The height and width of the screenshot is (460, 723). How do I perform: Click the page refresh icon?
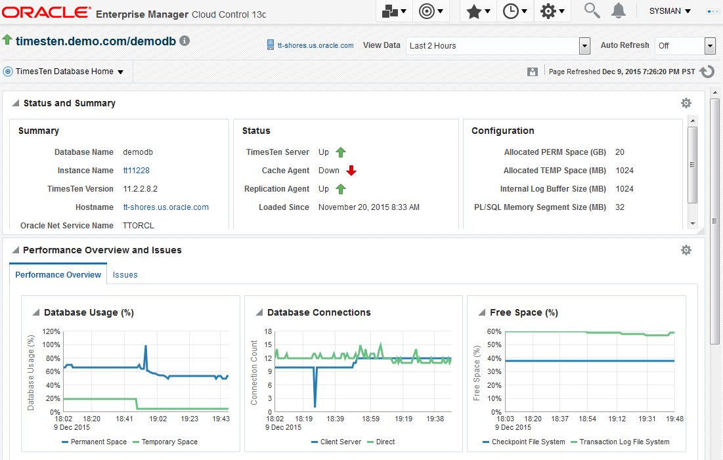[x=707, y=72]
